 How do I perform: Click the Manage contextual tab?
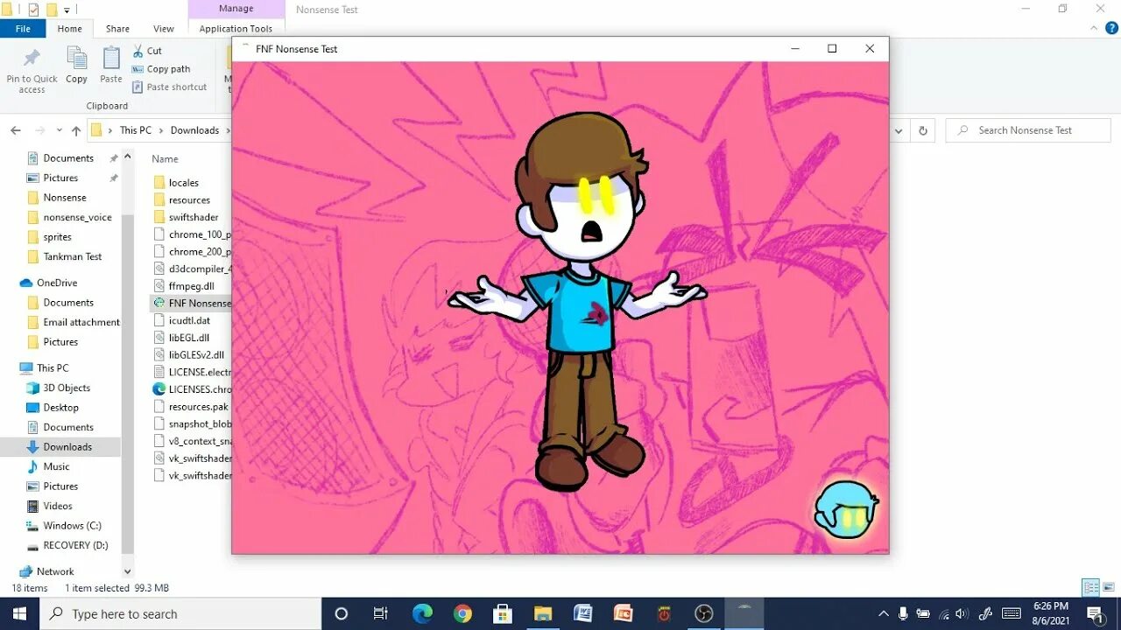coord(236,9)
